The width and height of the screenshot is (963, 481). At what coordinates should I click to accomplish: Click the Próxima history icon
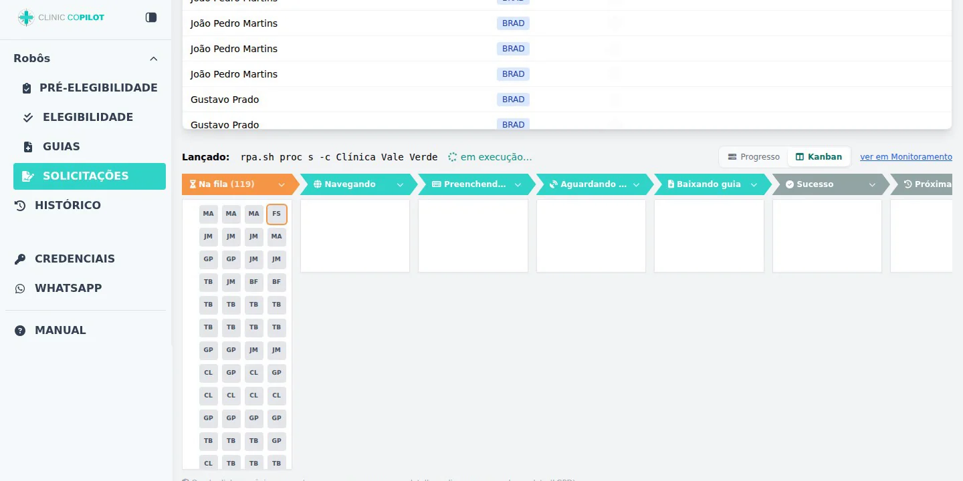[x=908, y=184]
